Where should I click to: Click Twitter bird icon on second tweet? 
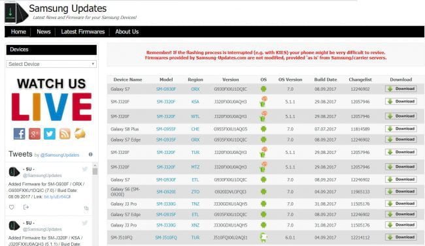[85, 223]
